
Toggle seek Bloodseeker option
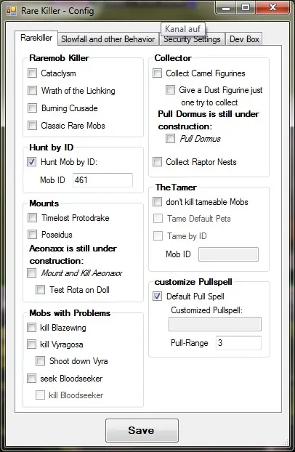pos(31,378)
